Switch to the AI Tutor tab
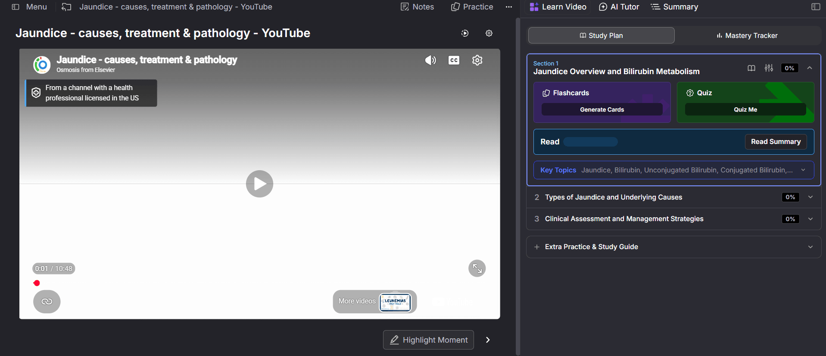 (619, 7)
